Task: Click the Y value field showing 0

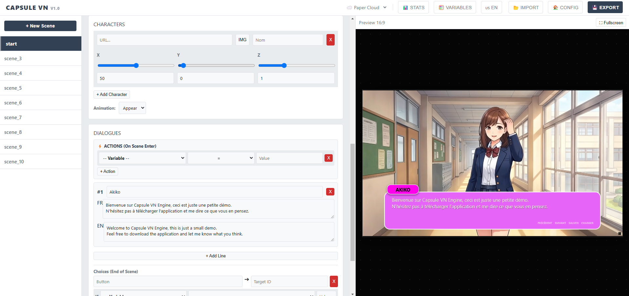Action: pyautogui.click(x=216, y=78)
